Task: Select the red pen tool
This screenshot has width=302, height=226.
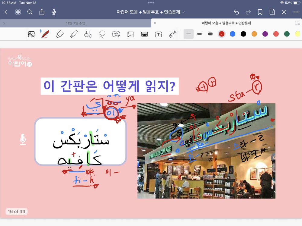Action: tap(46, 34)
